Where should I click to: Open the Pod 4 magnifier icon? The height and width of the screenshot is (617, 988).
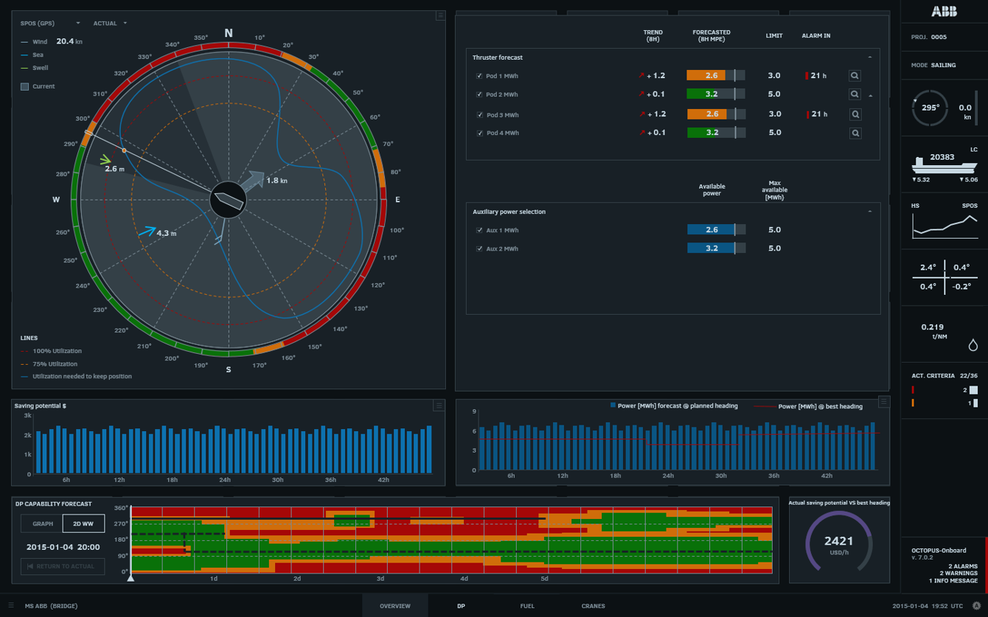coord(855,133)
